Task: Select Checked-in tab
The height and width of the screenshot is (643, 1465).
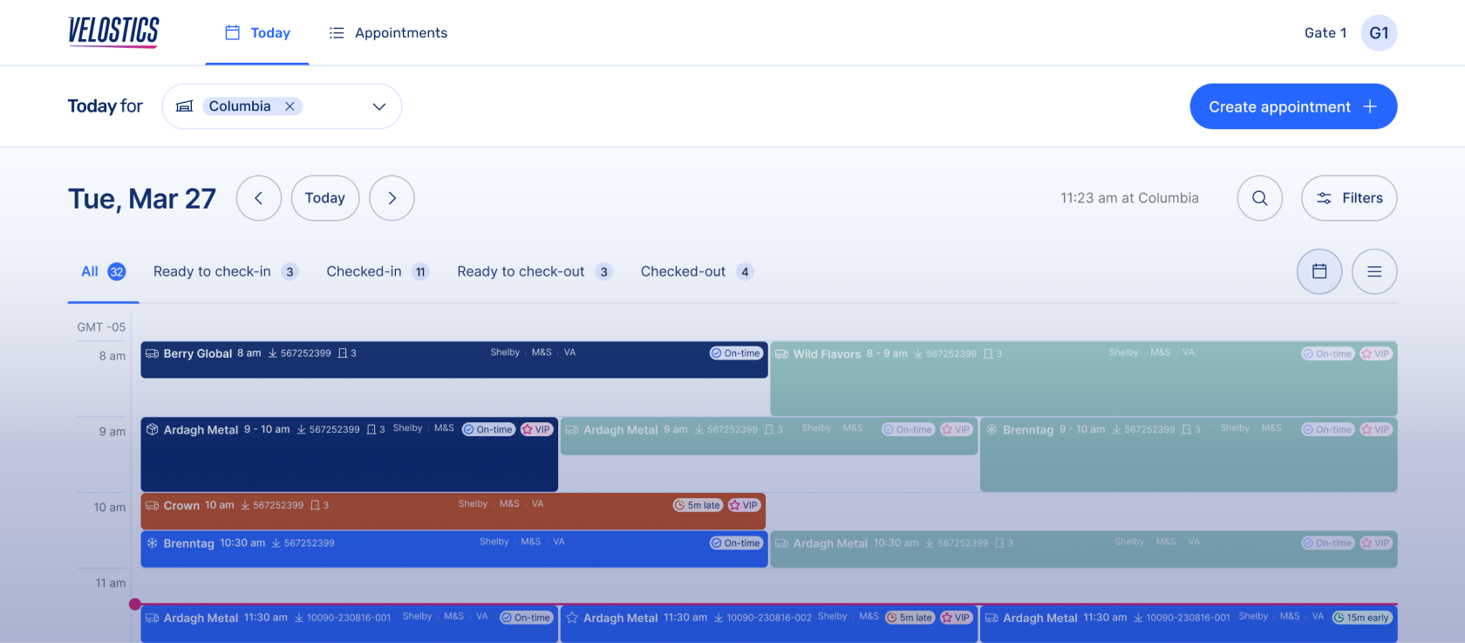Action: tap(378, 271)
